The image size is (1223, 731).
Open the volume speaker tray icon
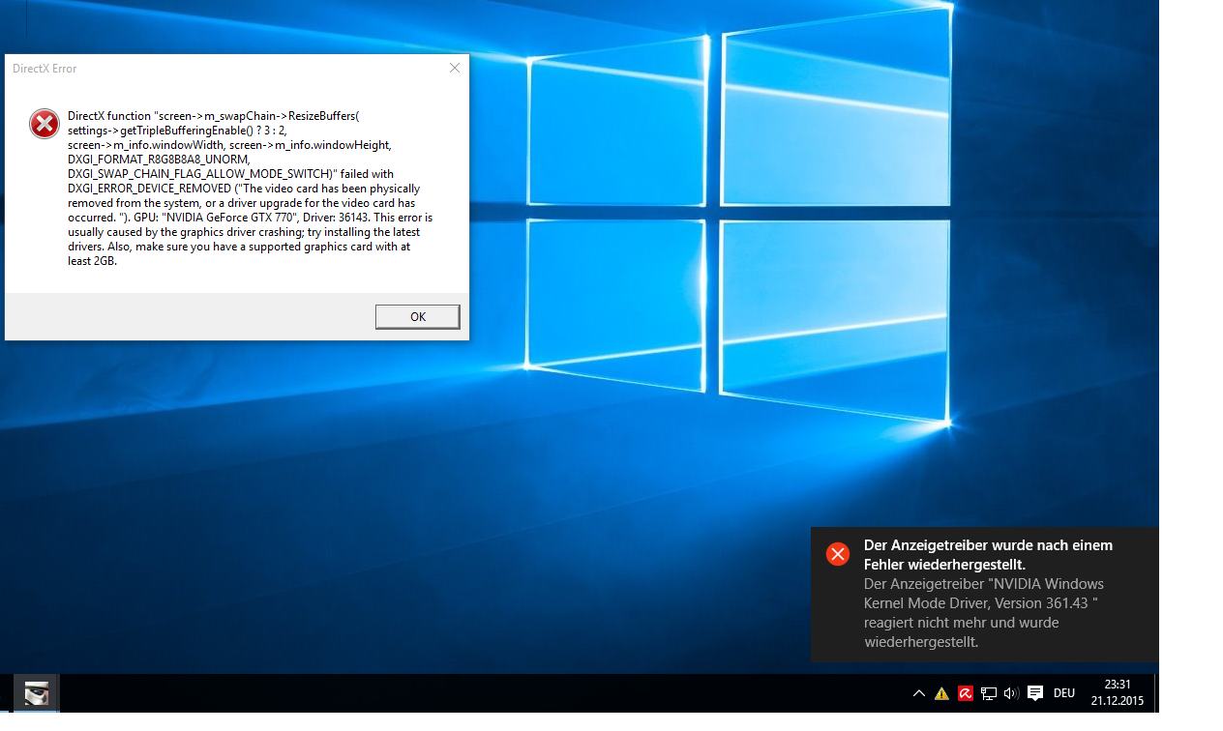click(x=1011, y=693)
